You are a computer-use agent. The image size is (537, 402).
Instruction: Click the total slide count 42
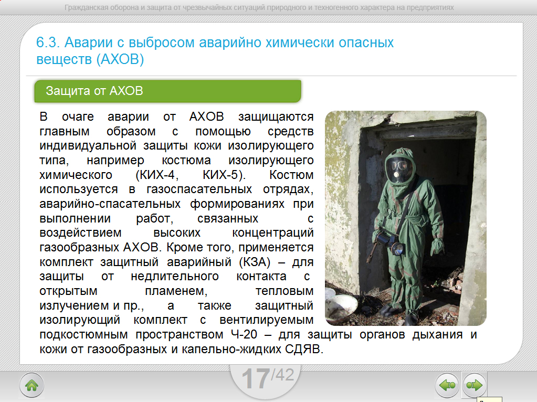coord(283,375)
